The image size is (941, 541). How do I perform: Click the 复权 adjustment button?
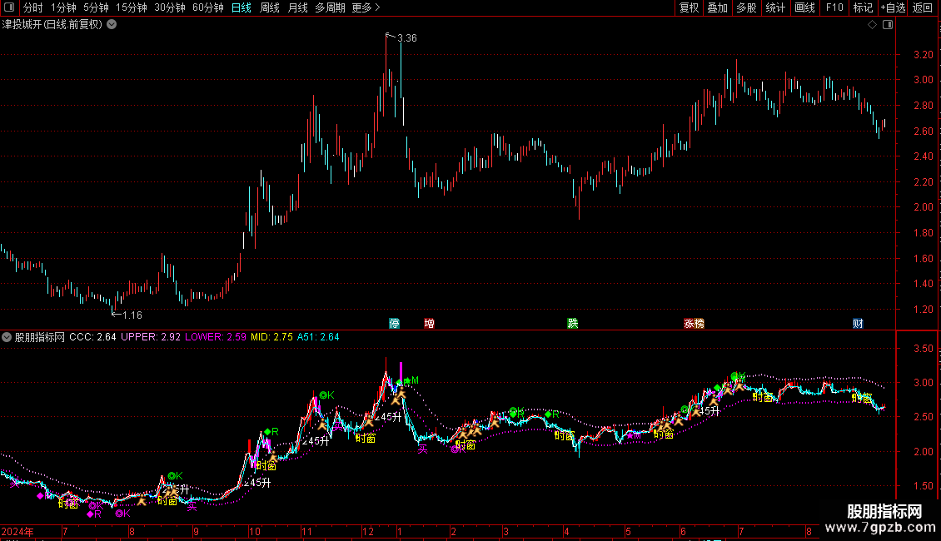[x=689, y=7]
